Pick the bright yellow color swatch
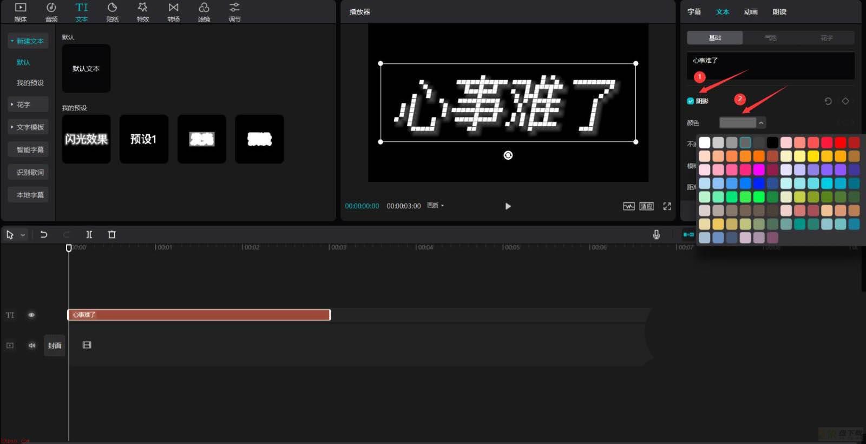The image size is (866, 444). 813,156
